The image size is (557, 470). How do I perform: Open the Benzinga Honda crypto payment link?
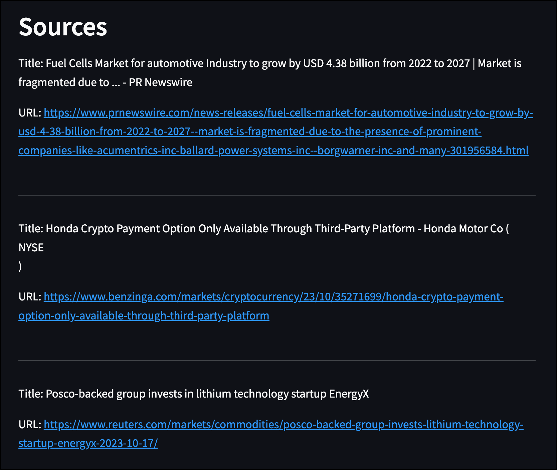click(x=267, y=297)
